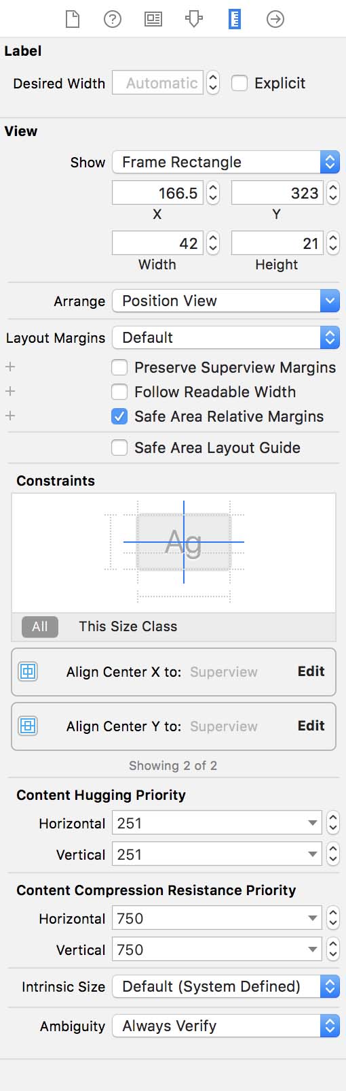Click the X position input field
The width and height of the screenshot is (346, 1091).
pyautogui.click(x=157, y=193)
